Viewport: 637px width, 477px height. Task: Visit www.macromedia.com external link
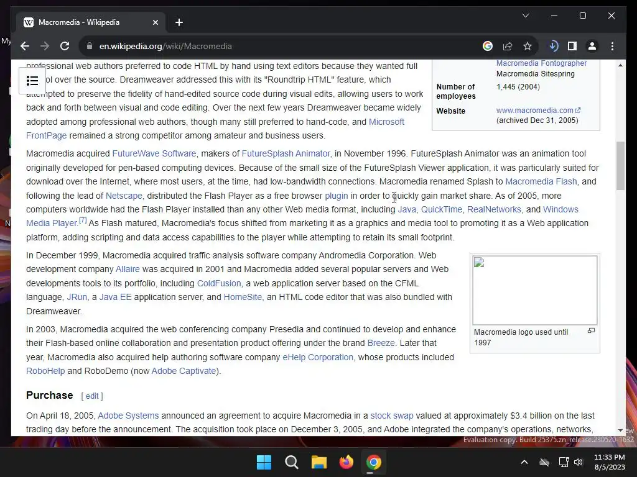click(x=538, y=111)
